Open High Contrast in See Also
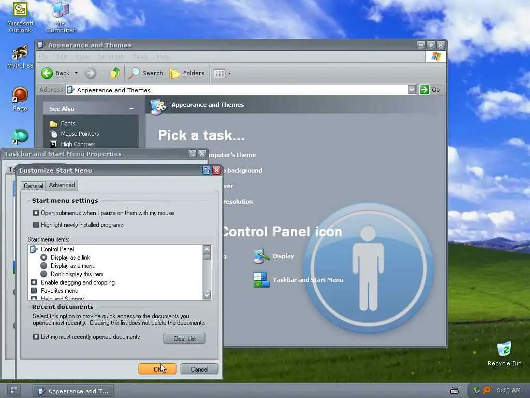Viewport: 530px width, 398px height. click(x=78, y=144)
